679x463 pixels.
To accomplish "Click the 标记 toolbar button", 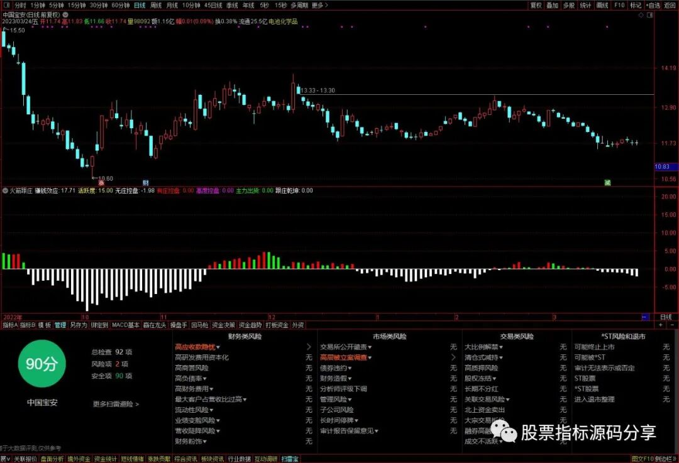I will tap(636, 5).
